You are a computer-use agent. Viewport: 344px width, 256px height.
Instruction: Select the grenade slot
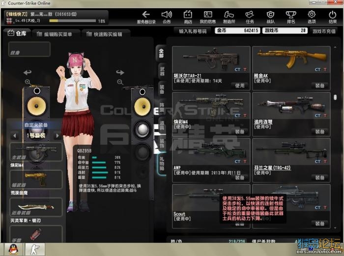(36, 234)
